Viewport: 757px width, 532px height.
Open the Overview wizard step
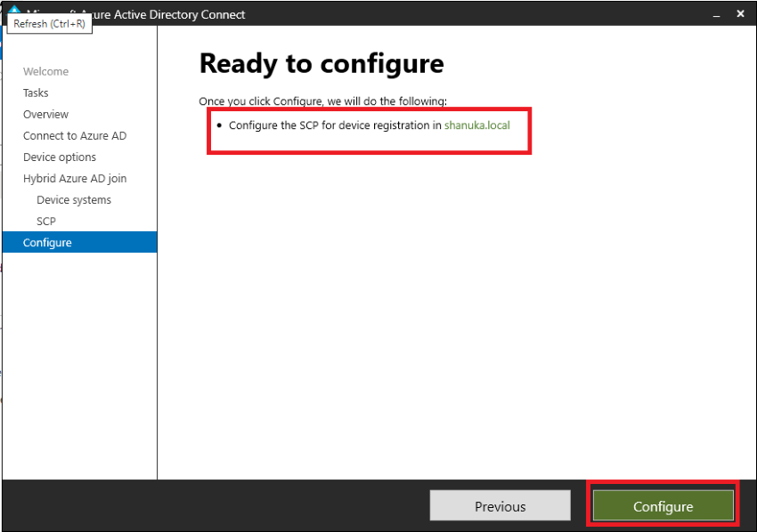[x=45, y=114]
